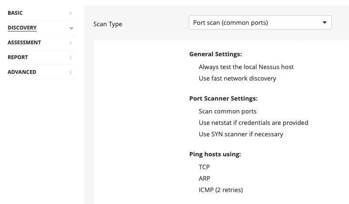Click 'Use SYN scanner if necessary' text
The width and height of the screenshot is (349, 204).
241,134
